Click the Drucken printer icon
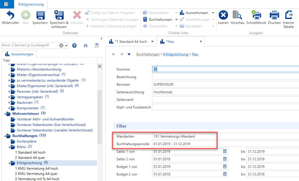Image resolution: width=299 pixels, height=181 pixels. [x=274, y=15]
